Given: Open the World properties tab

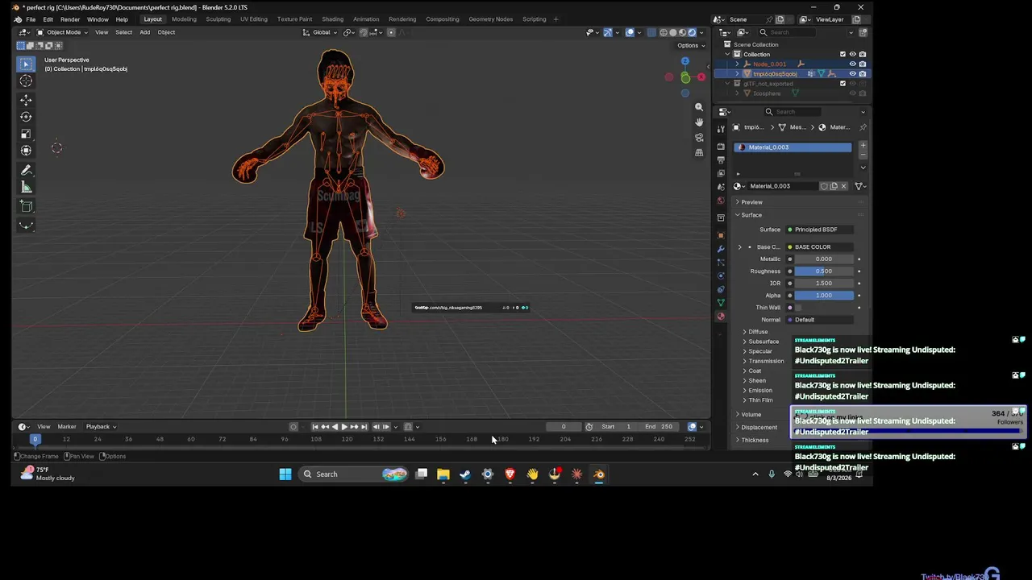Looking at the screenshot, I should coord(721,201).
